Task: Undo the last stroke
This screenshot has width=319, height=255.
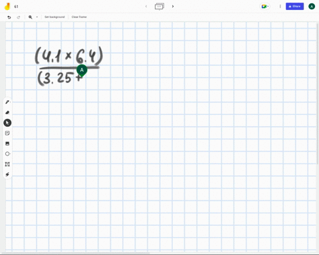Action: (9, 17)
